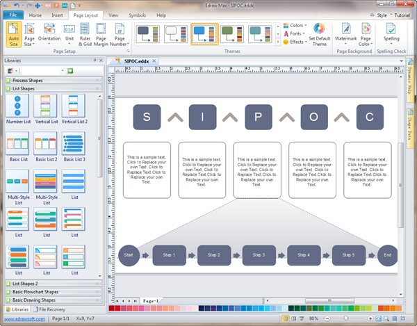Image resolution: width=417 pixels, height=326 pixels.
Task: Click Set Default Theme icon
Action: click(320, 33)
